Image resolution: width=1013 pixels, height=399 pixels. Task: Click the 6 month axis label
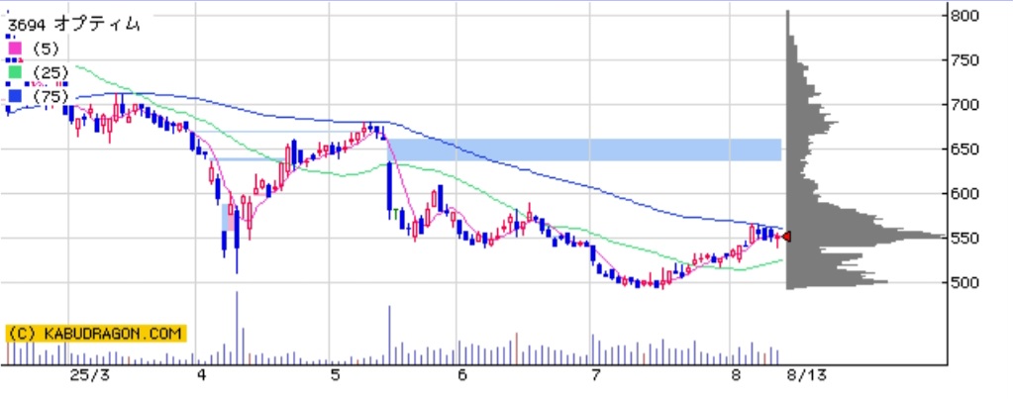(x=461, y=375)
